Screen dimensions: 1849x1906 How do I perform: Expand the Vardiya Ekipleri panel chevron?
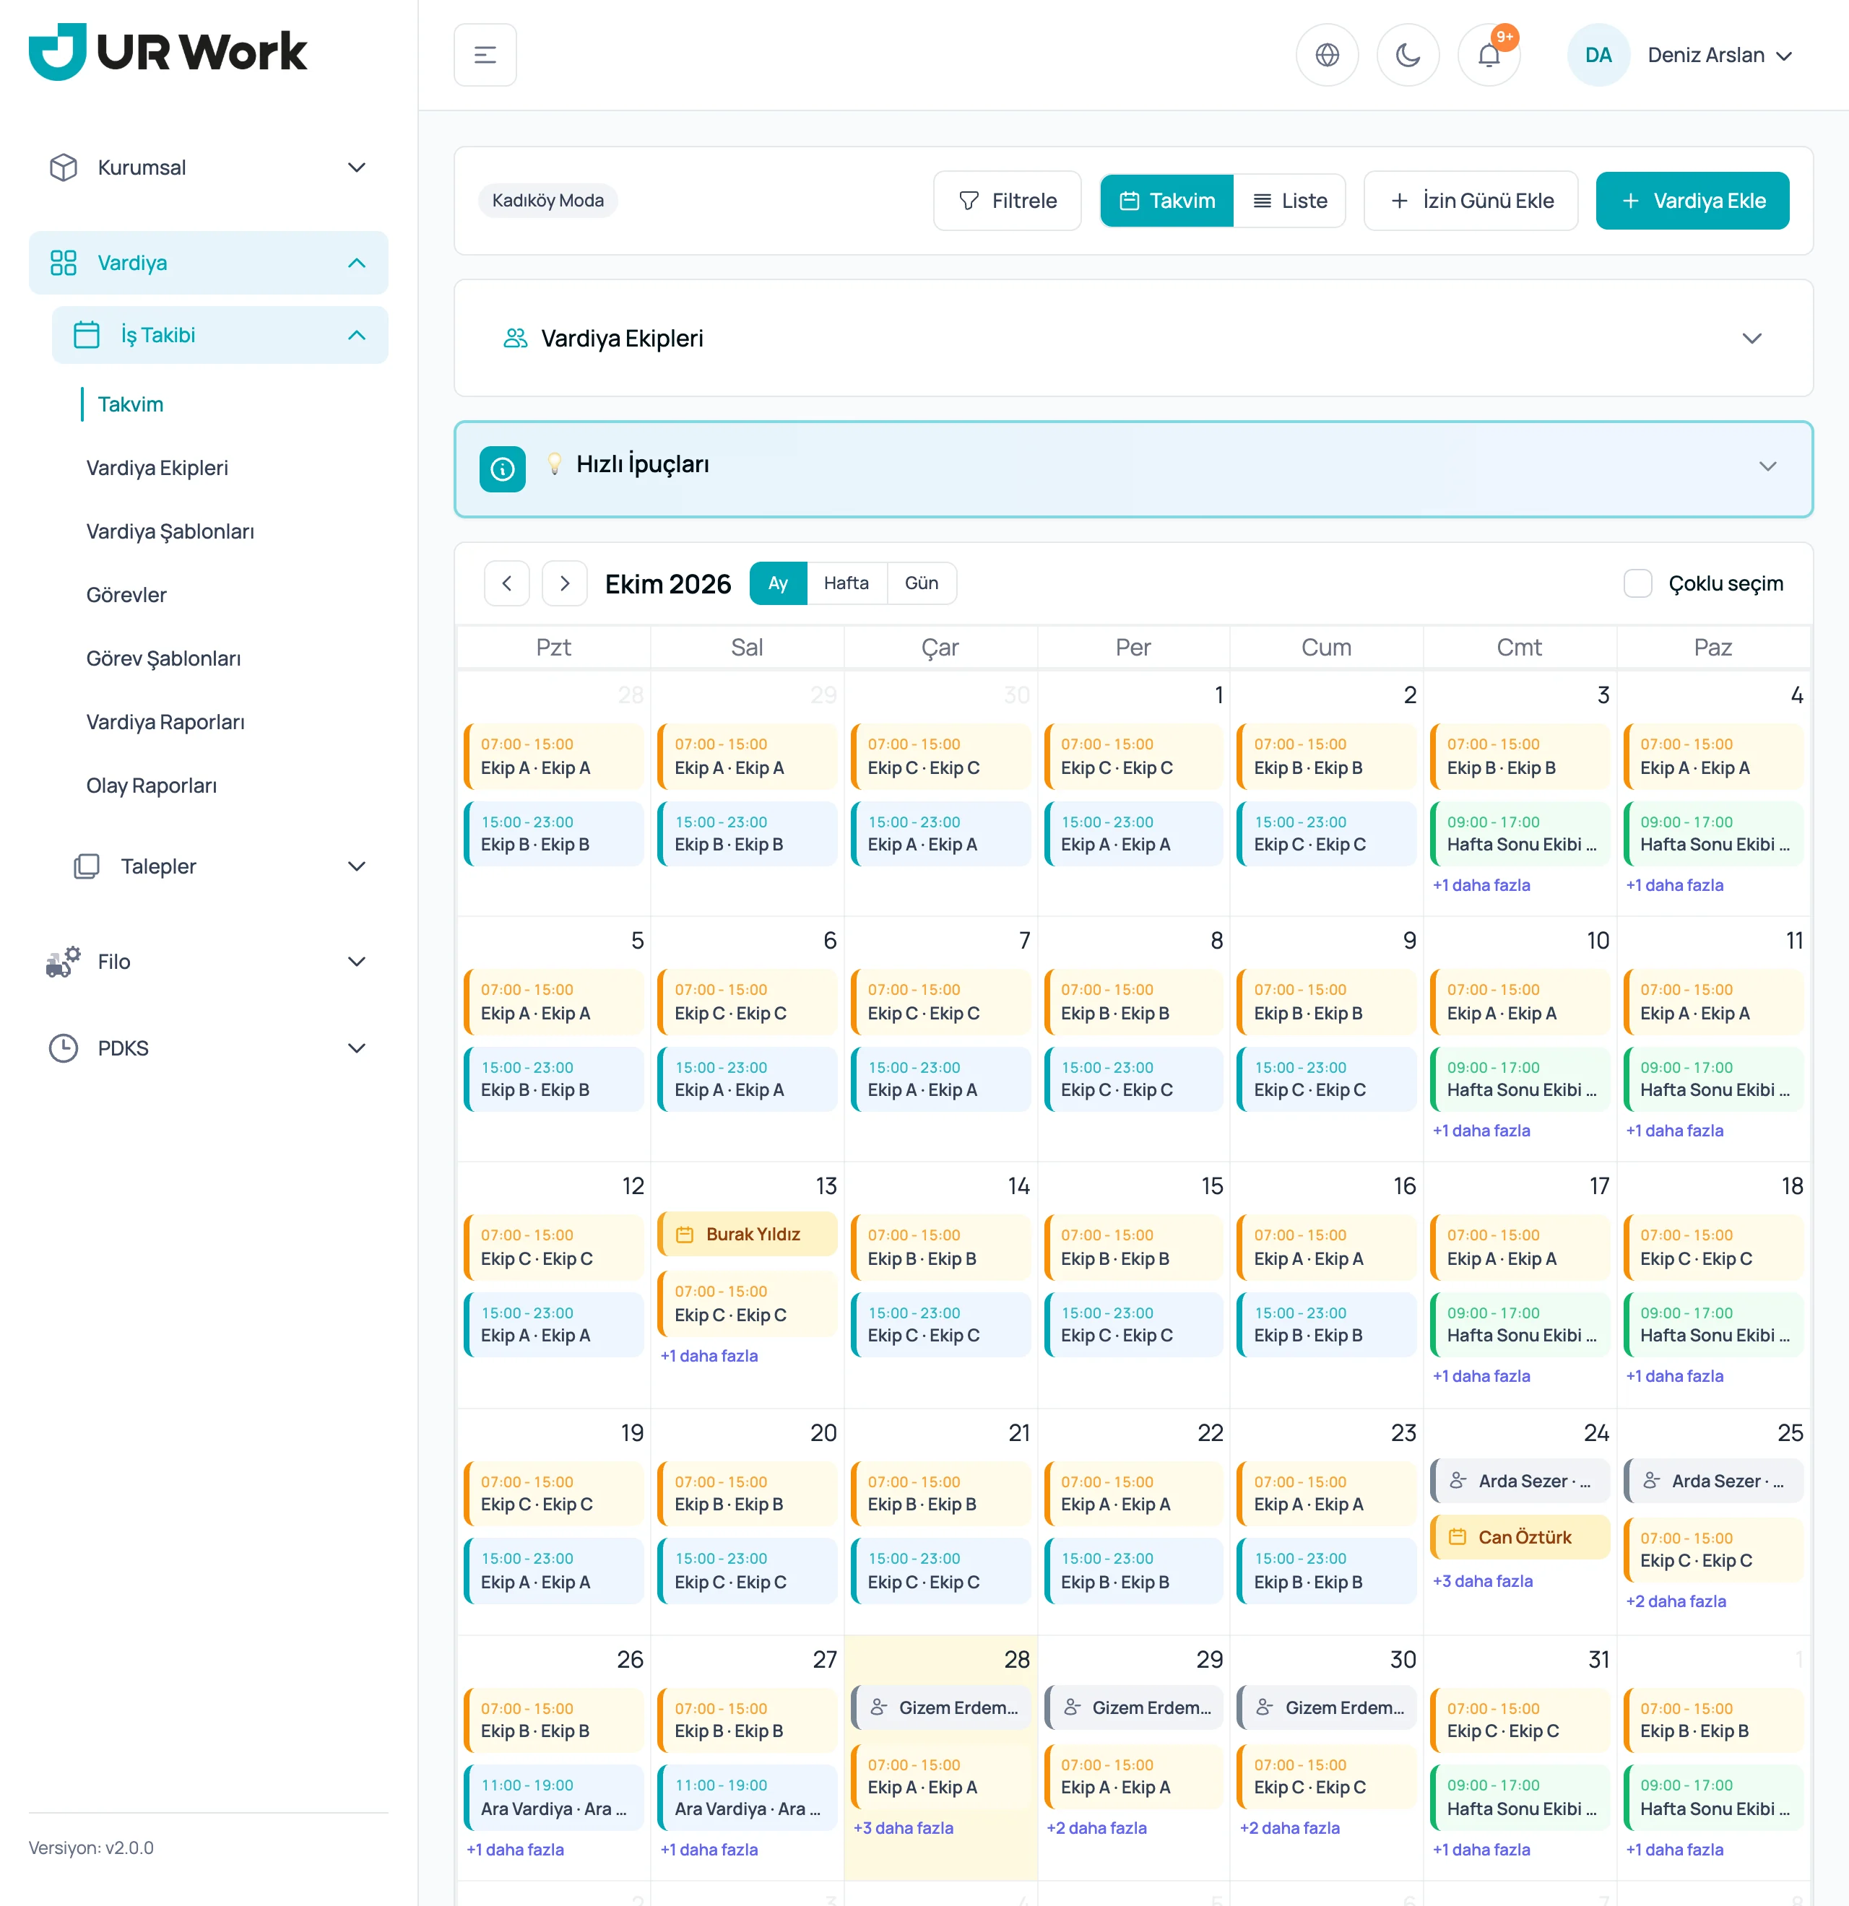(1751, 339)
